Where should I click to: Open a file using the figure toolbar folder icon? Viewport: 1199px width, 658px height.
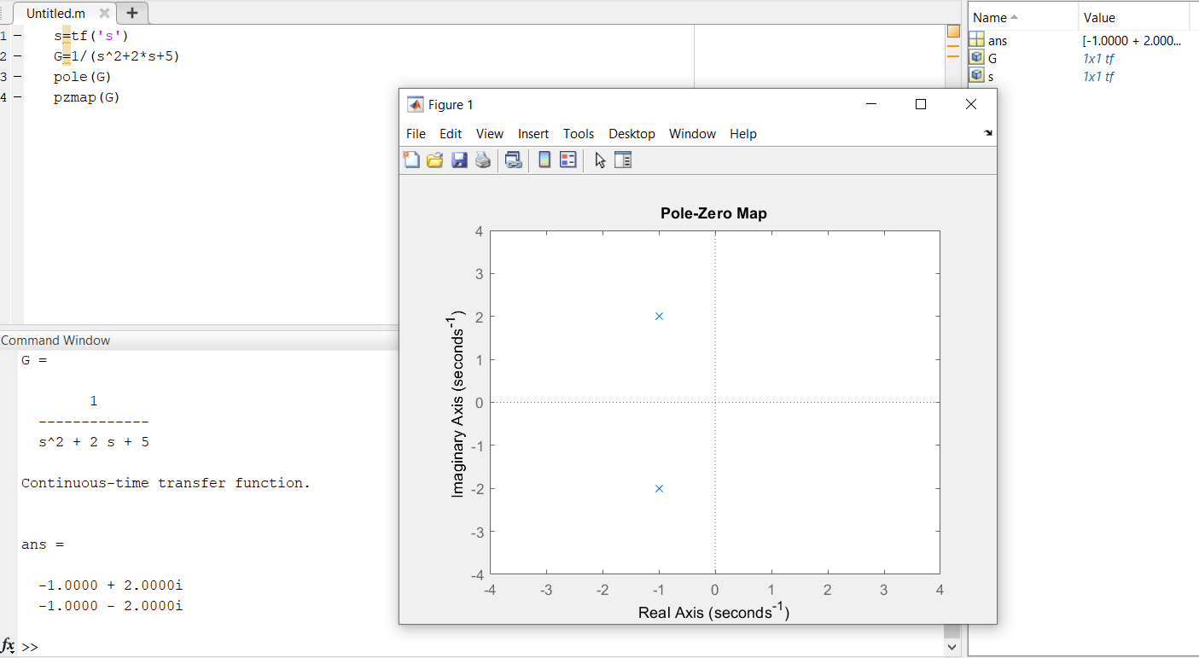click(435, 160)
